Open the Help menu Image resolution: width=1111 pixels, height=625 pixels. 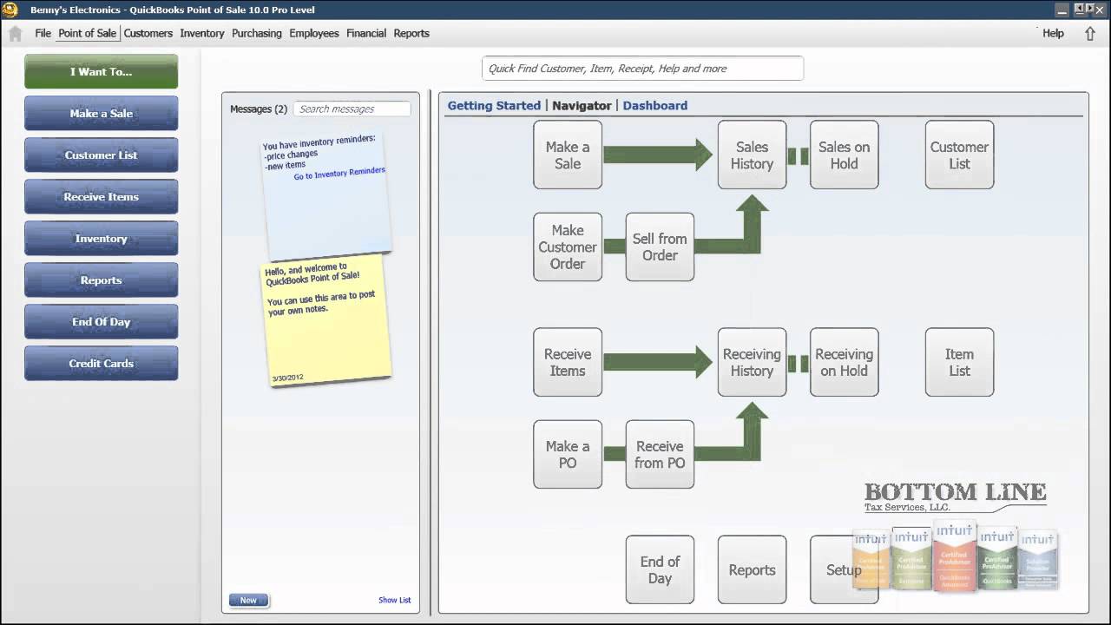pos(1053,33)
